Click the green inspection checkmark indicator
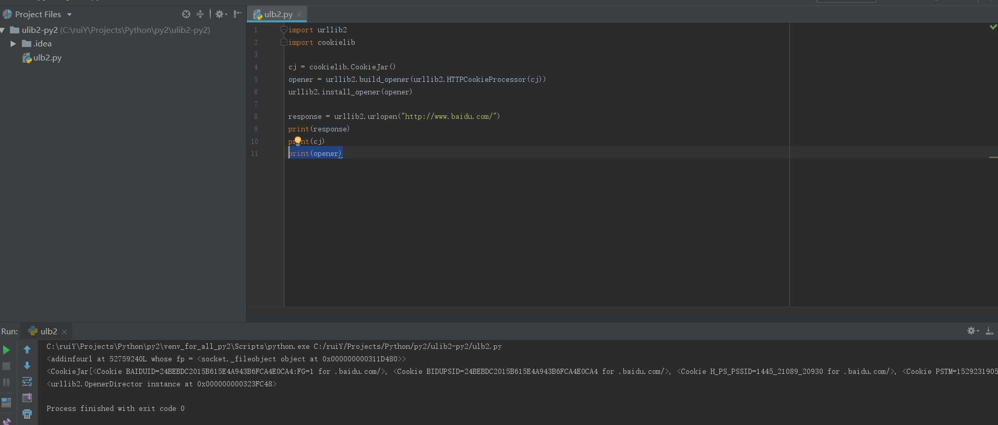This screenshot has width=998, height=425. (x=993, y=27)
